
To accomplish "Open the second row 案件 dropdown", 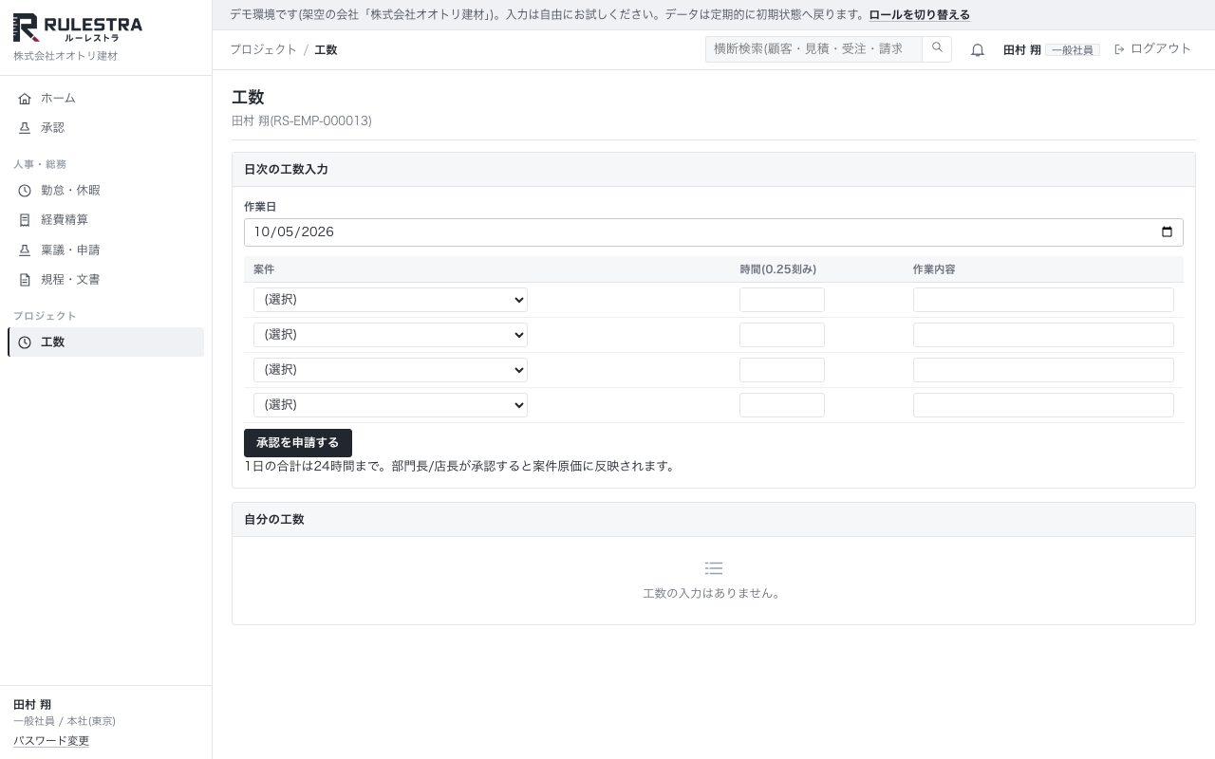I will pos(390,335).
